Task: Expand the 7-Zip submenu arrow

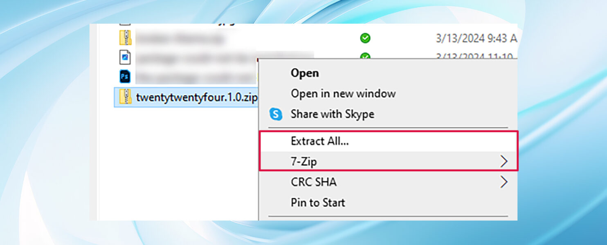Action: pos(504,161)
